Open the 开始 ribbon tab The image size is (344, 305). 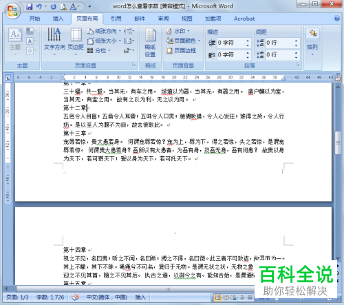(x=34, y=19)
